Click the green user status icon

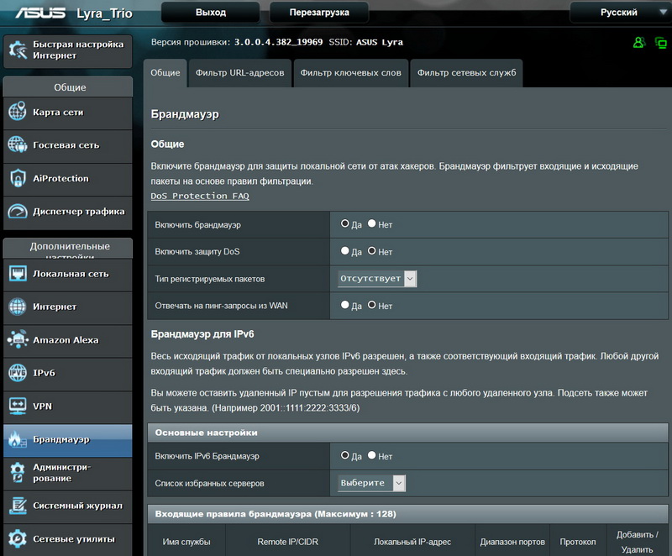[638, 43]
